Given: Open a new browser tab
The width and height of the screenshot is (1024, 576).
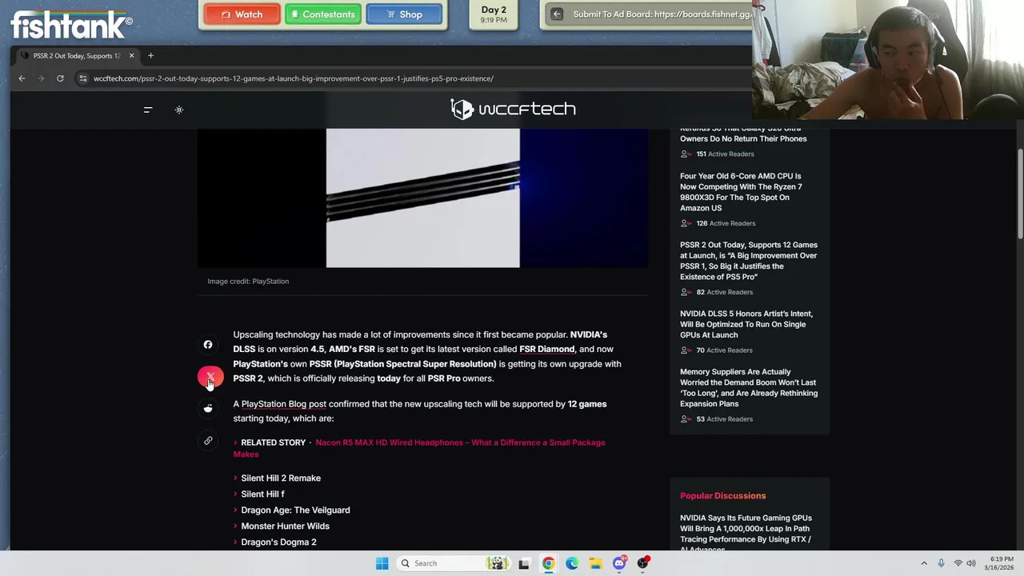Looking at the screenshot, I should point(150,55).
